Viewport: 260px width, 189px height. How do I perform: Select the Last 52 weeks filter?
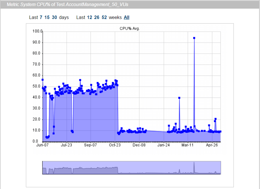click(104, 17)
